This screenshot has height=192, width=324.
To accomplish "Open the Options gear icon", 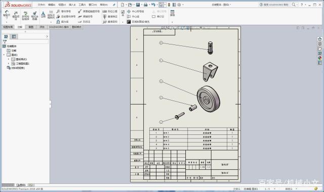I will pos(179,5).
